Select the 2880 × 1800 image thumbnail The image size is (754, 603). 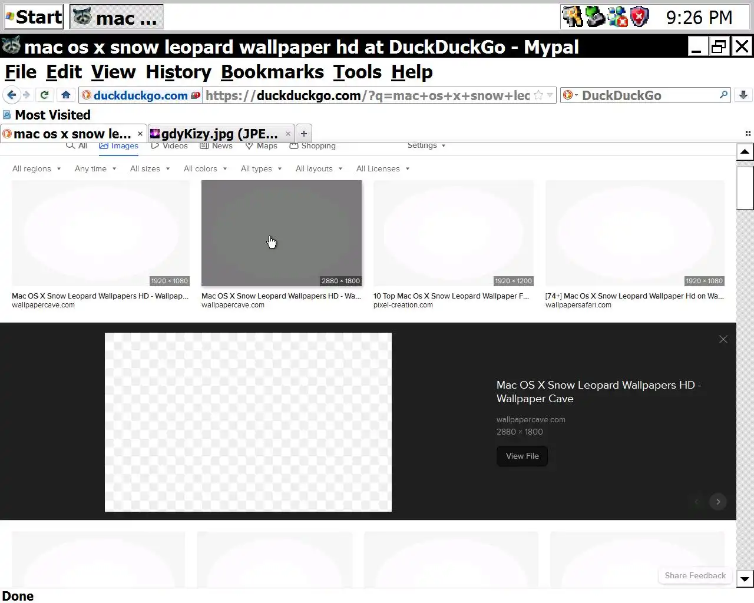click(282, 233)
